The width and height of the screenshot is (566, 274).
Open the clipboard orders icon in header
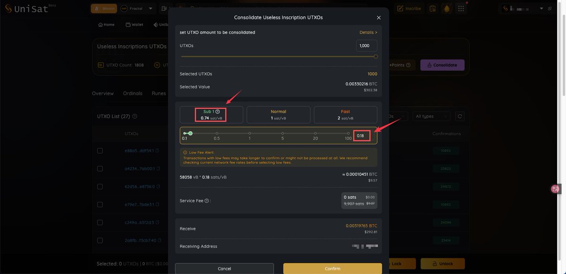tap(433, 8)
